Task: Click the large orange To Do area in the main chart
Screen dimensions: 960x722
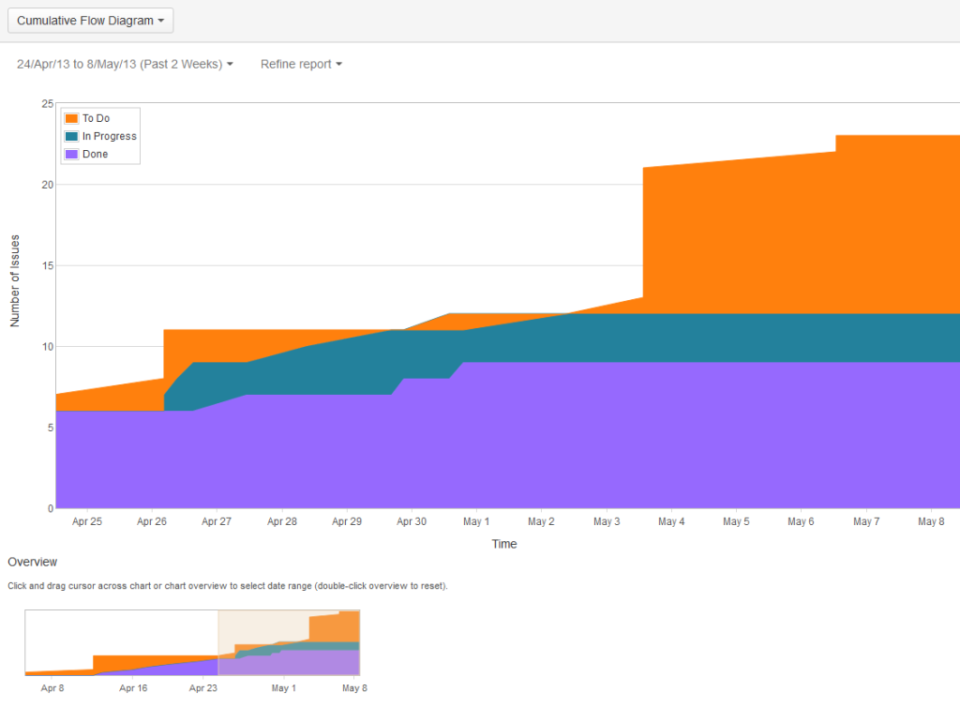Action: tap(797, 234)
